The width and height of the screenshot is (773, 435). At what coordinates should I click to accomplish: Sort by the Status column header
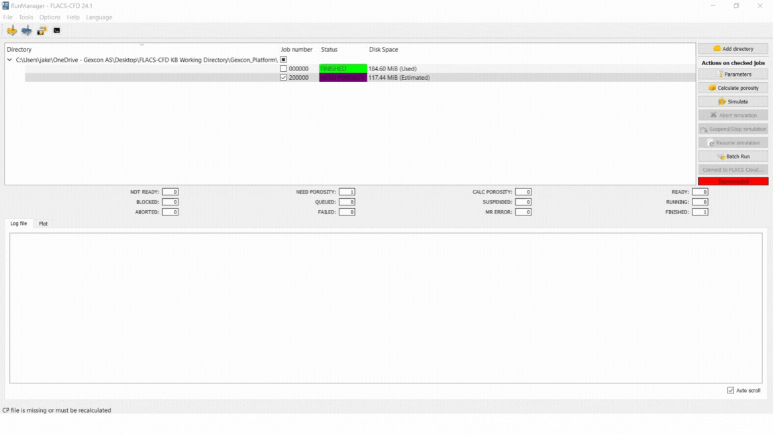coord(329,49)
